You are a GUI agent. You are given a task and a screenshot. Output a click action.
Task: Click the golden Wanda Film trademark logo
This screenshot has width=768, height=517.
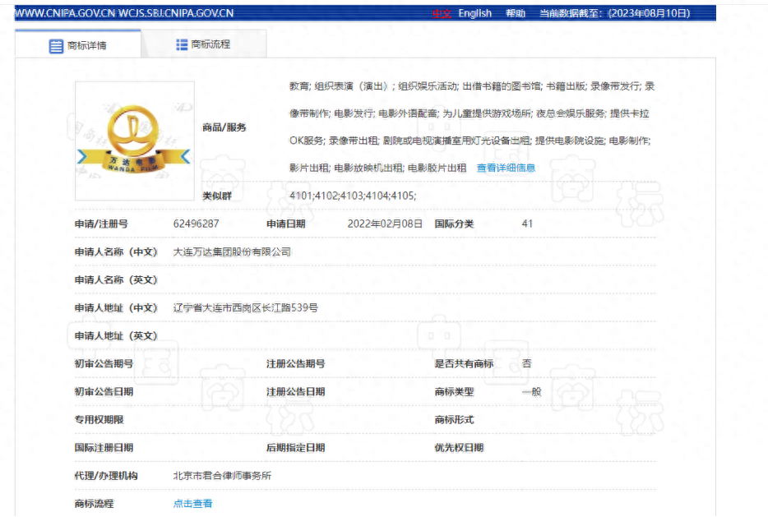tap(134, 133)
